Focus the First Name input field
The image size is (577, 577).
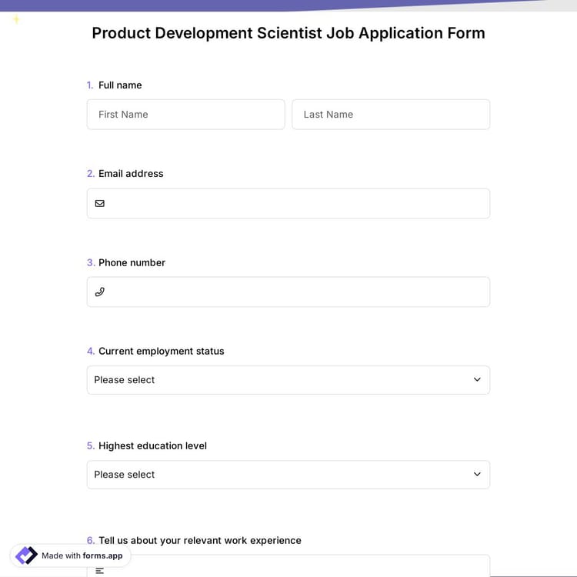pyautogui.click(x=185, y=115)
